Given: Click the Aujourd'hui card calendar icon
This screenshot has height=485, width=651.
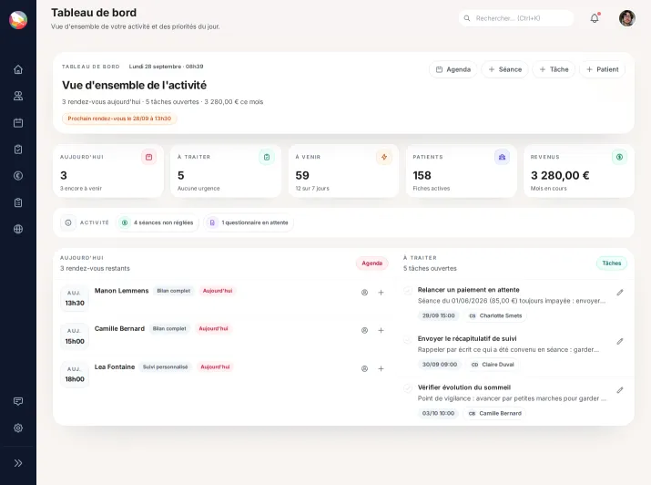Looking at the screenshot, I should (x=148, y=157).
